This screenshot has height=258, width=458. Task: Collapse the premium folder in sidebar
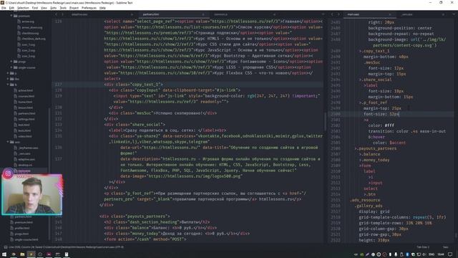pyautogui.click(x=11, y=16)
